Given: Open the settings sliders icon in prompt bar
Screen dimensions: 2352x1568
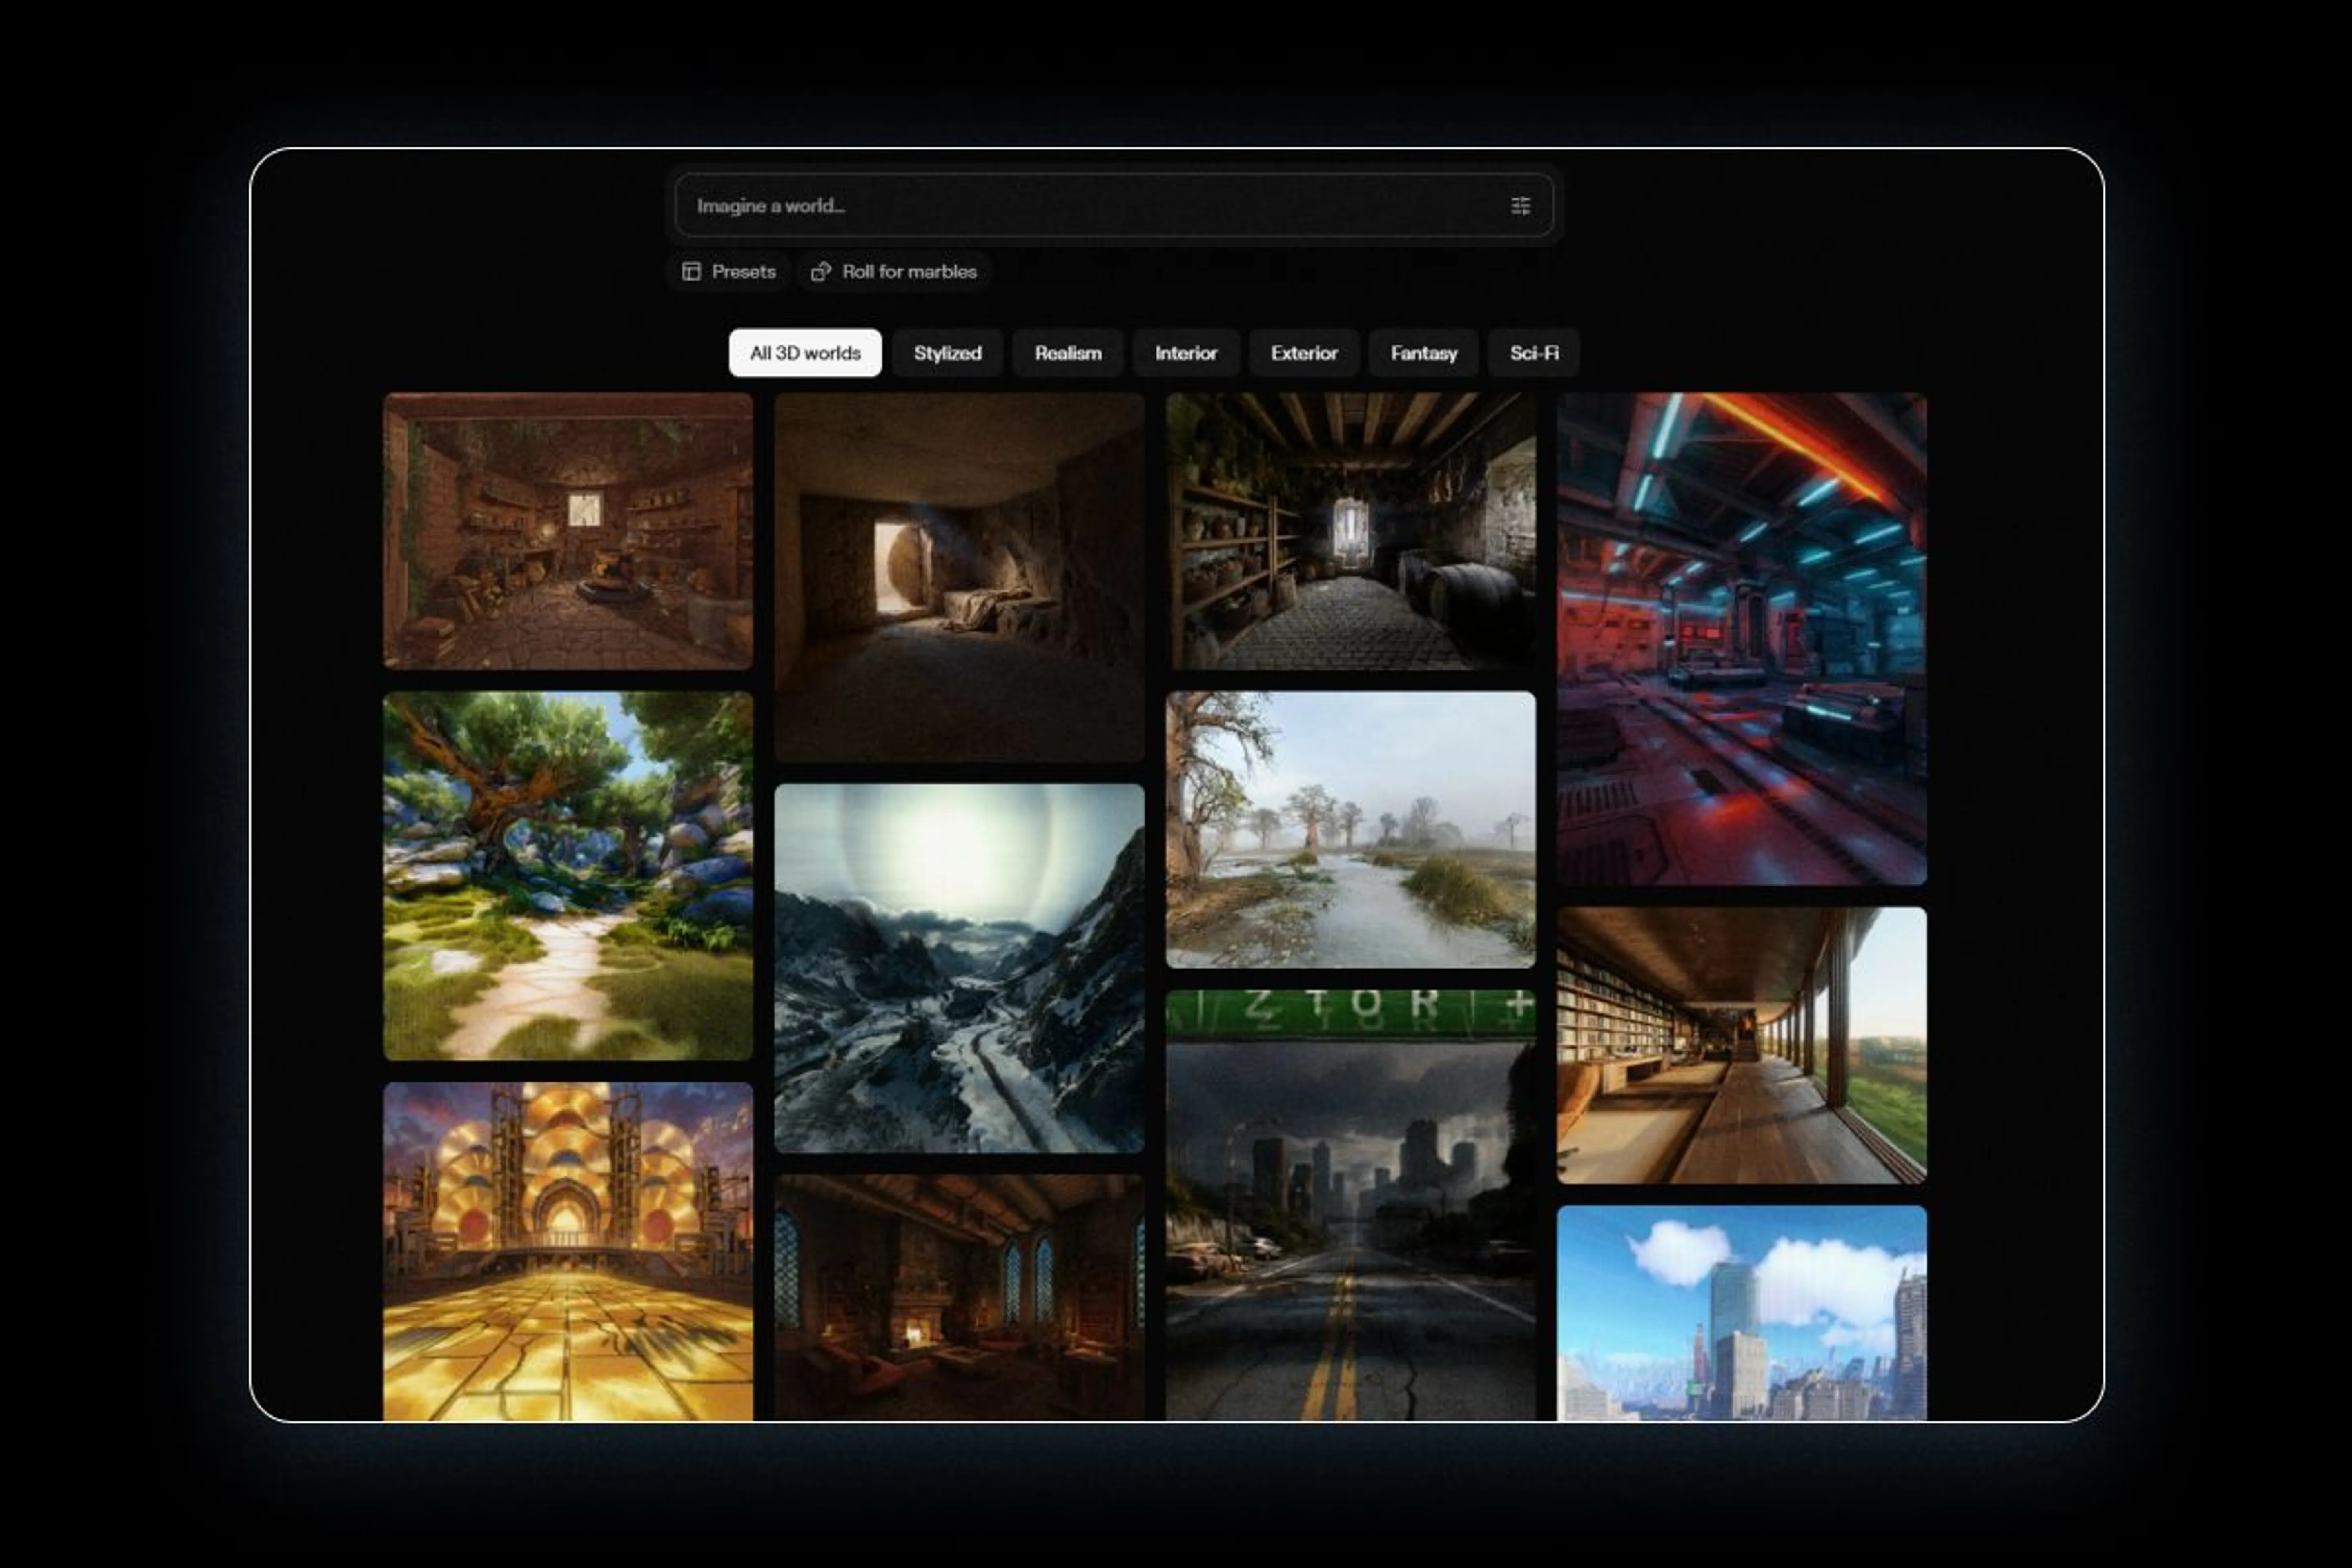Looking at the screenshot, I should (x=1520, y=206).
